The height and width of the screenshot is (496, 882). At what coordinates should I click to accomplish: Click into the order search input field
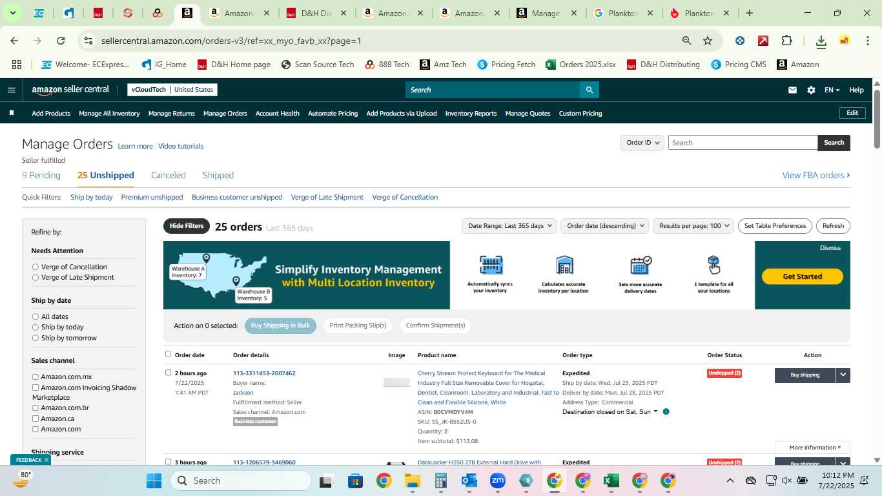point(743,143)
